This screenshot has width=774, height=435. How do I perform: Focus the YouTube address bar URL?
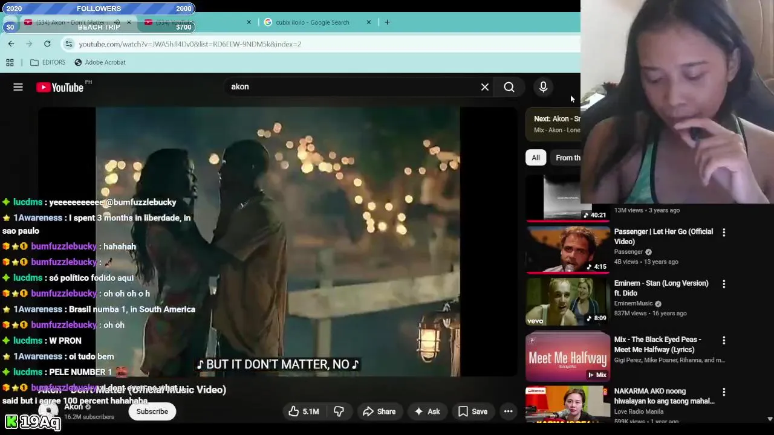(190, 44)
